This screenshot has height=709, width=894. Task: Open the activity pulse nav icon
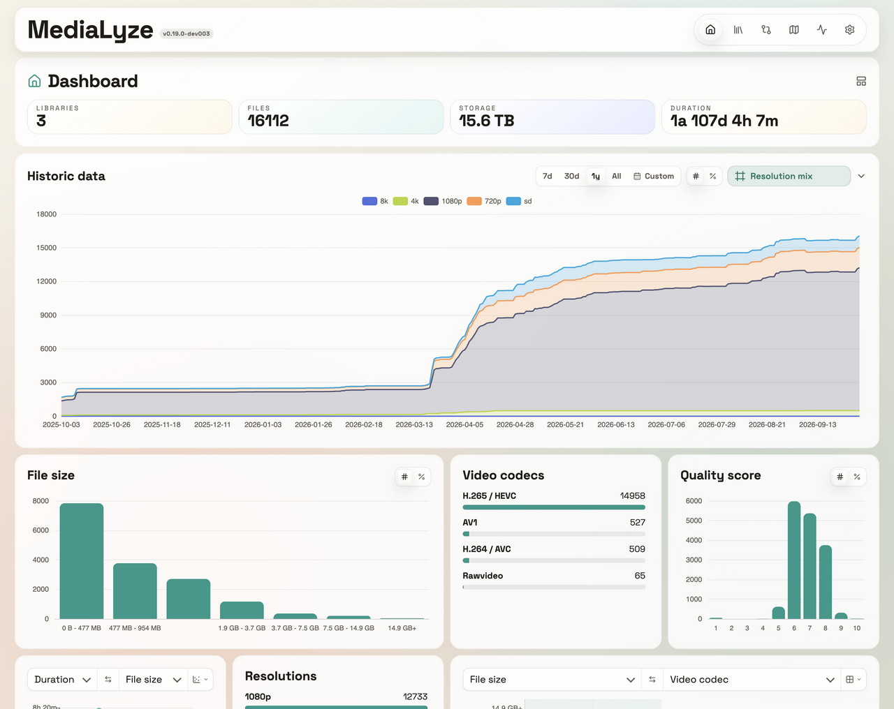click(x=822, y=30)
